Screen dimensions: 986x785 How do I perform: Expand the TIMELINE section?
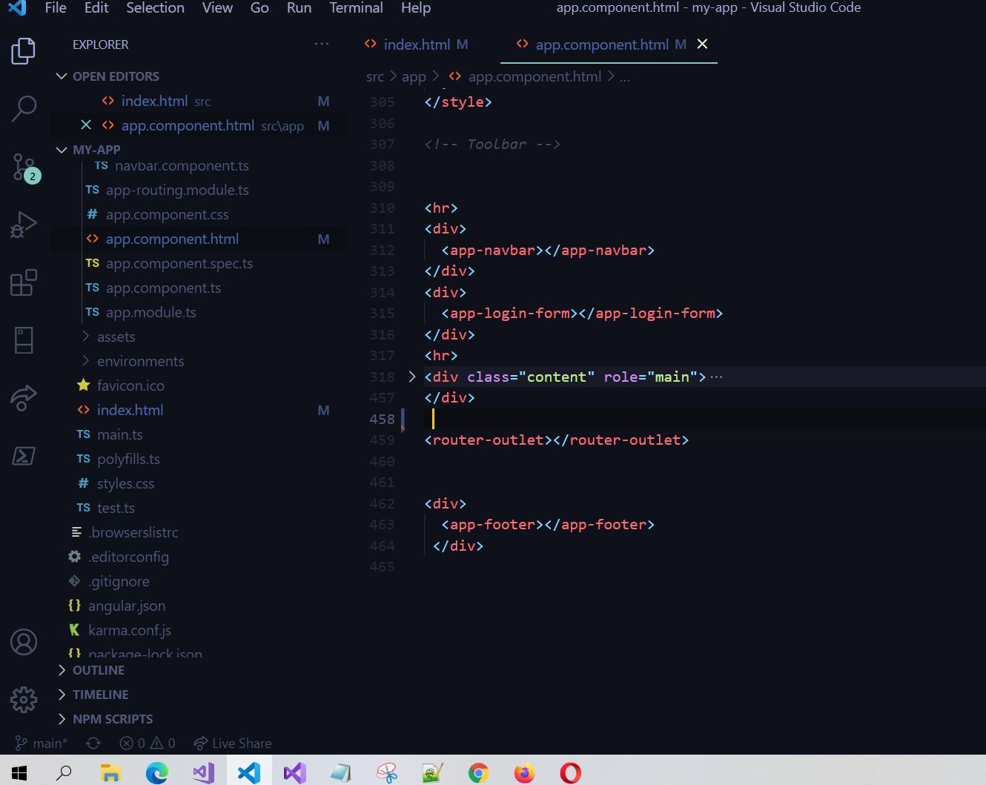[x=100, y=694]
